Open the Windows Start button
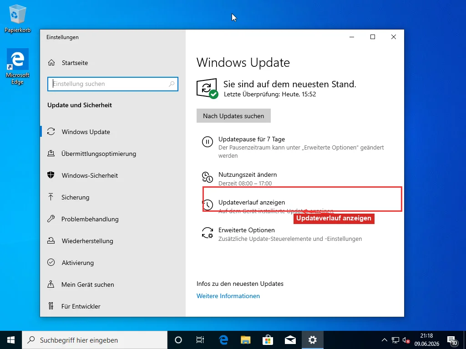 11,340
